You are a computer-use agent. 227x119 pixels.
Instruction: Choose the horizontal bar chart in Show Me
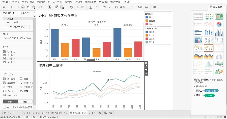(x=198, y=32)
